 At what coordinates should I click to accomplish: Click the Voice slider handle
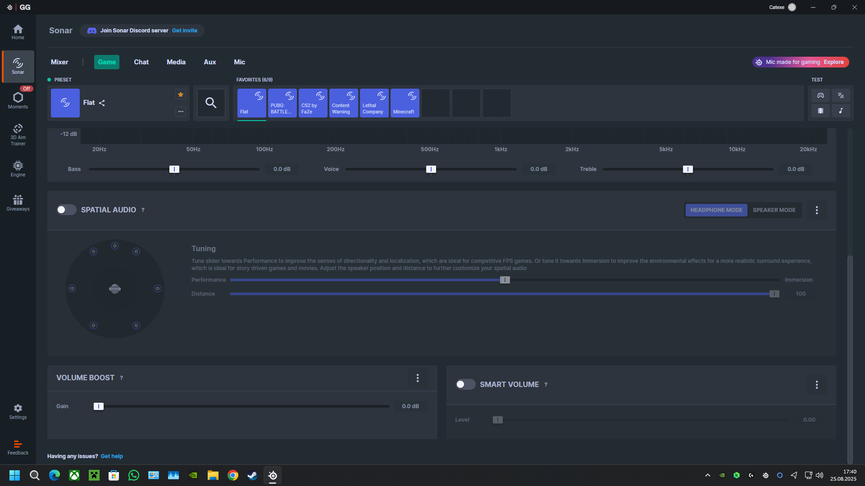coord(431,169)
